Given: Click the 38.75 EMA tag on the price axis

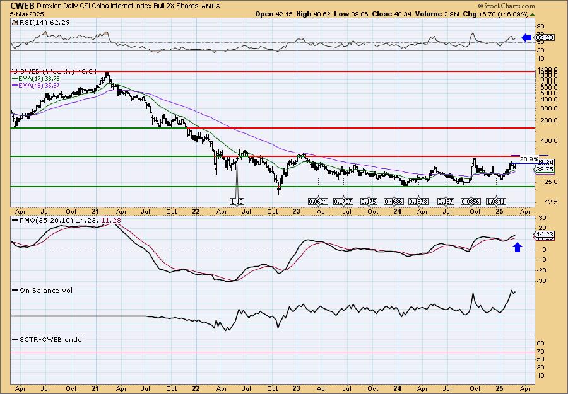Looking at the screenshot, I should tap(545, 170).
